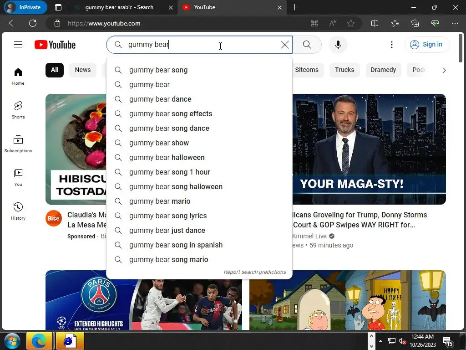Screen dimensions: 466x350
Task: Activate Read aloud in address bar
Action: coord(333,23)
